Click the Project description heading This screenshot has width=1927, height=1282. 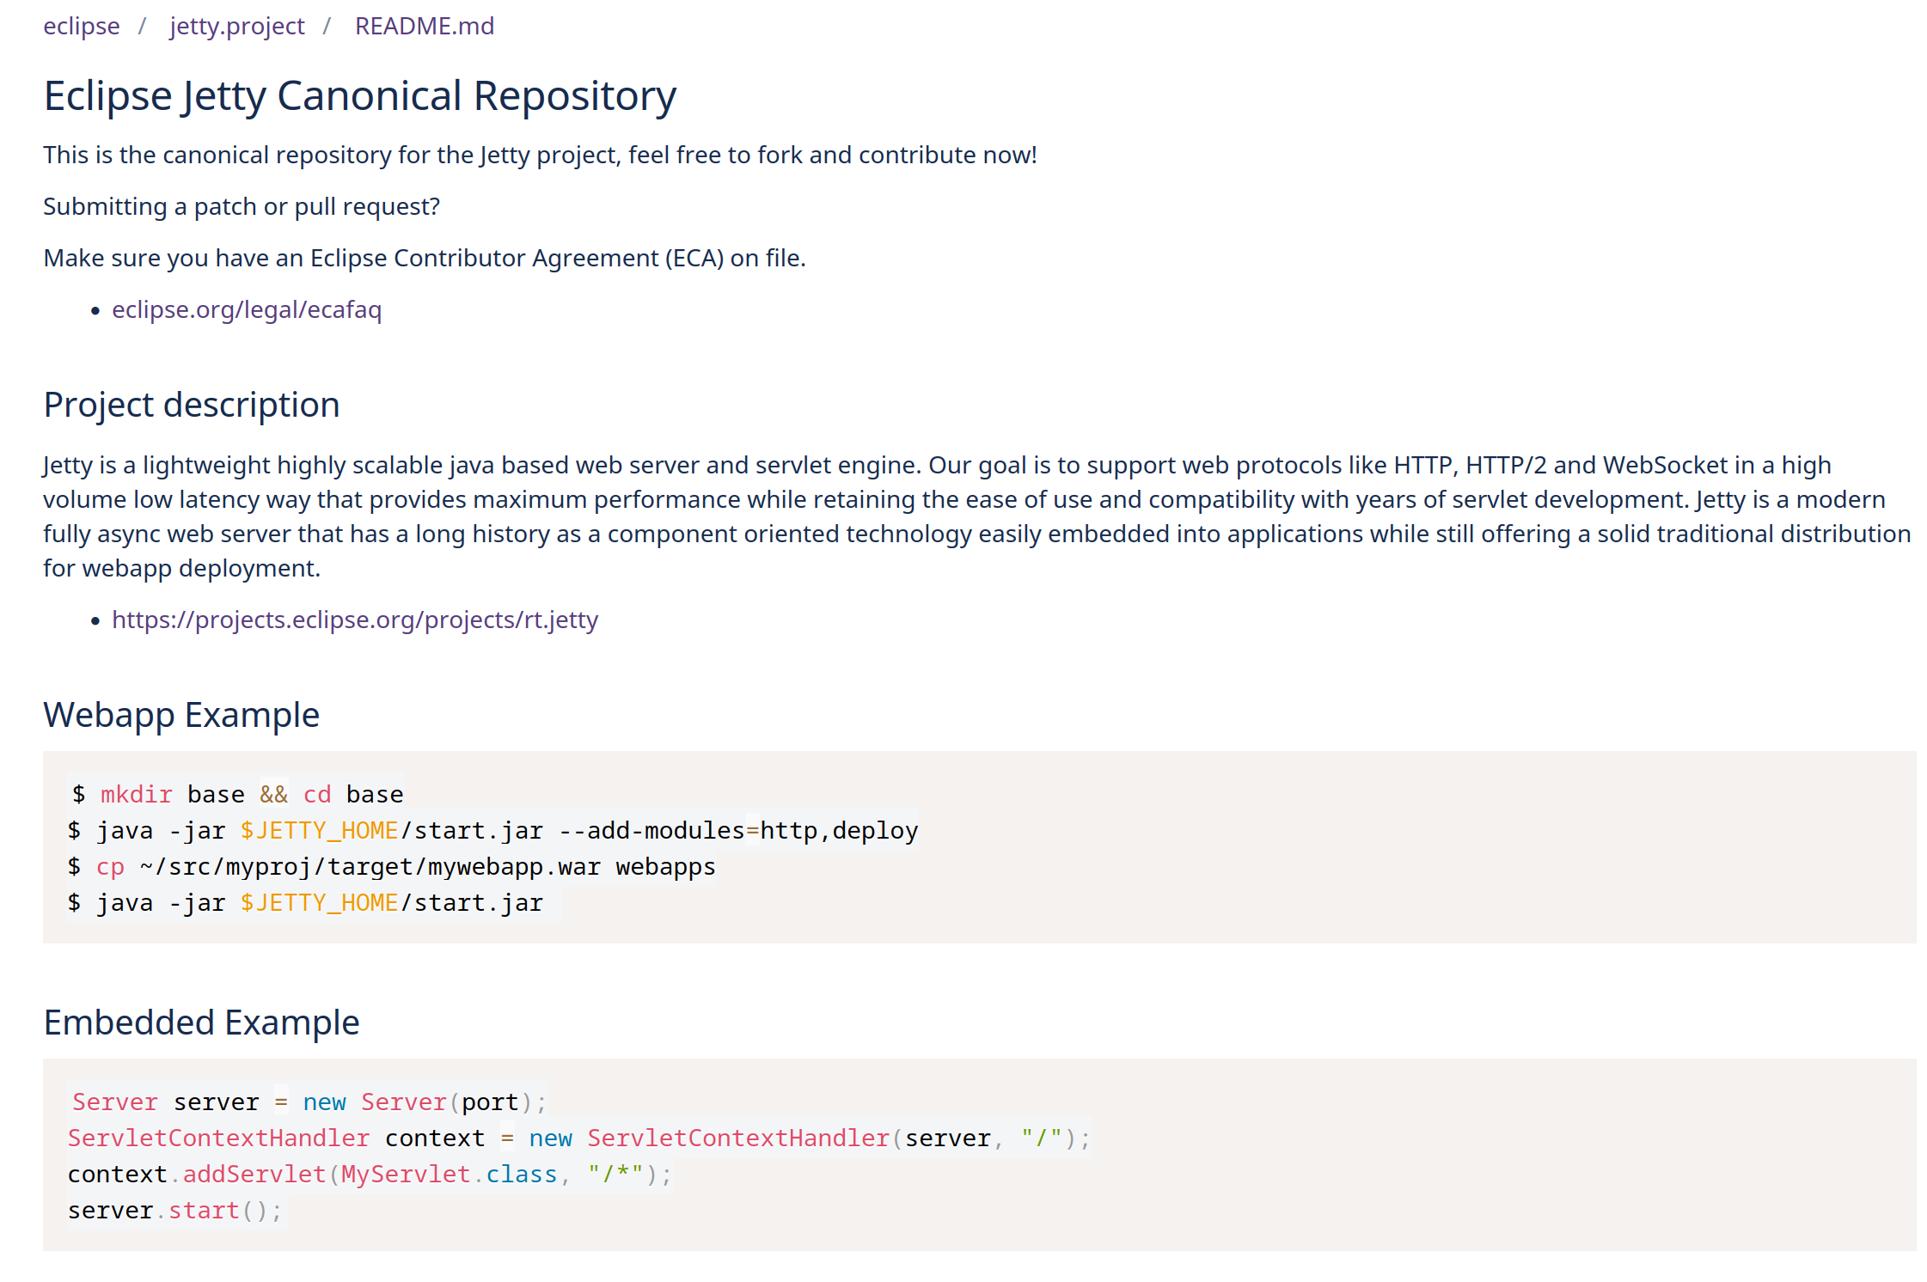[192, 405]
